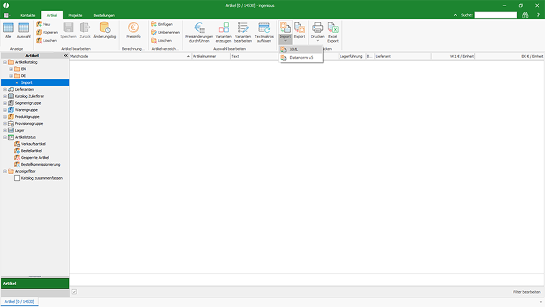
Task: Switch to the Projekte tab
Action: (75, 15)
